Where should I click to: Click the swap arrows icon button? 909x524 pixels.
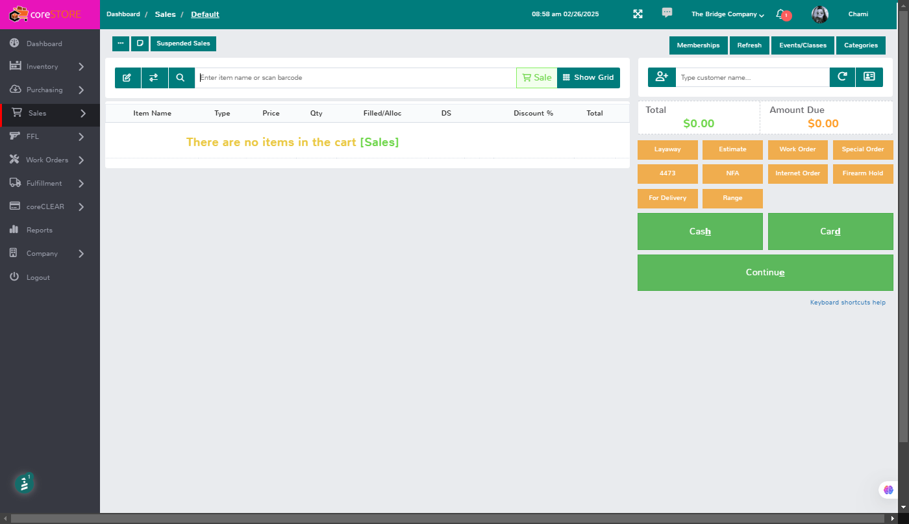tap(154, 78)
